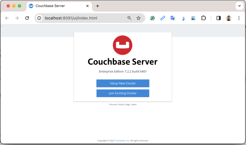Open the Extensions puzzle piece menu
This screenshot has width=246, height=145.
(x=203, y=18)
